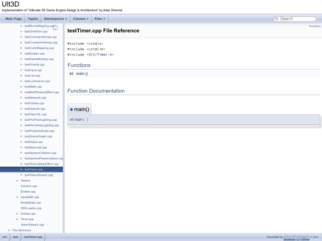Open the Topics tab
Viewport: 322px width, 241px height.
33,18
